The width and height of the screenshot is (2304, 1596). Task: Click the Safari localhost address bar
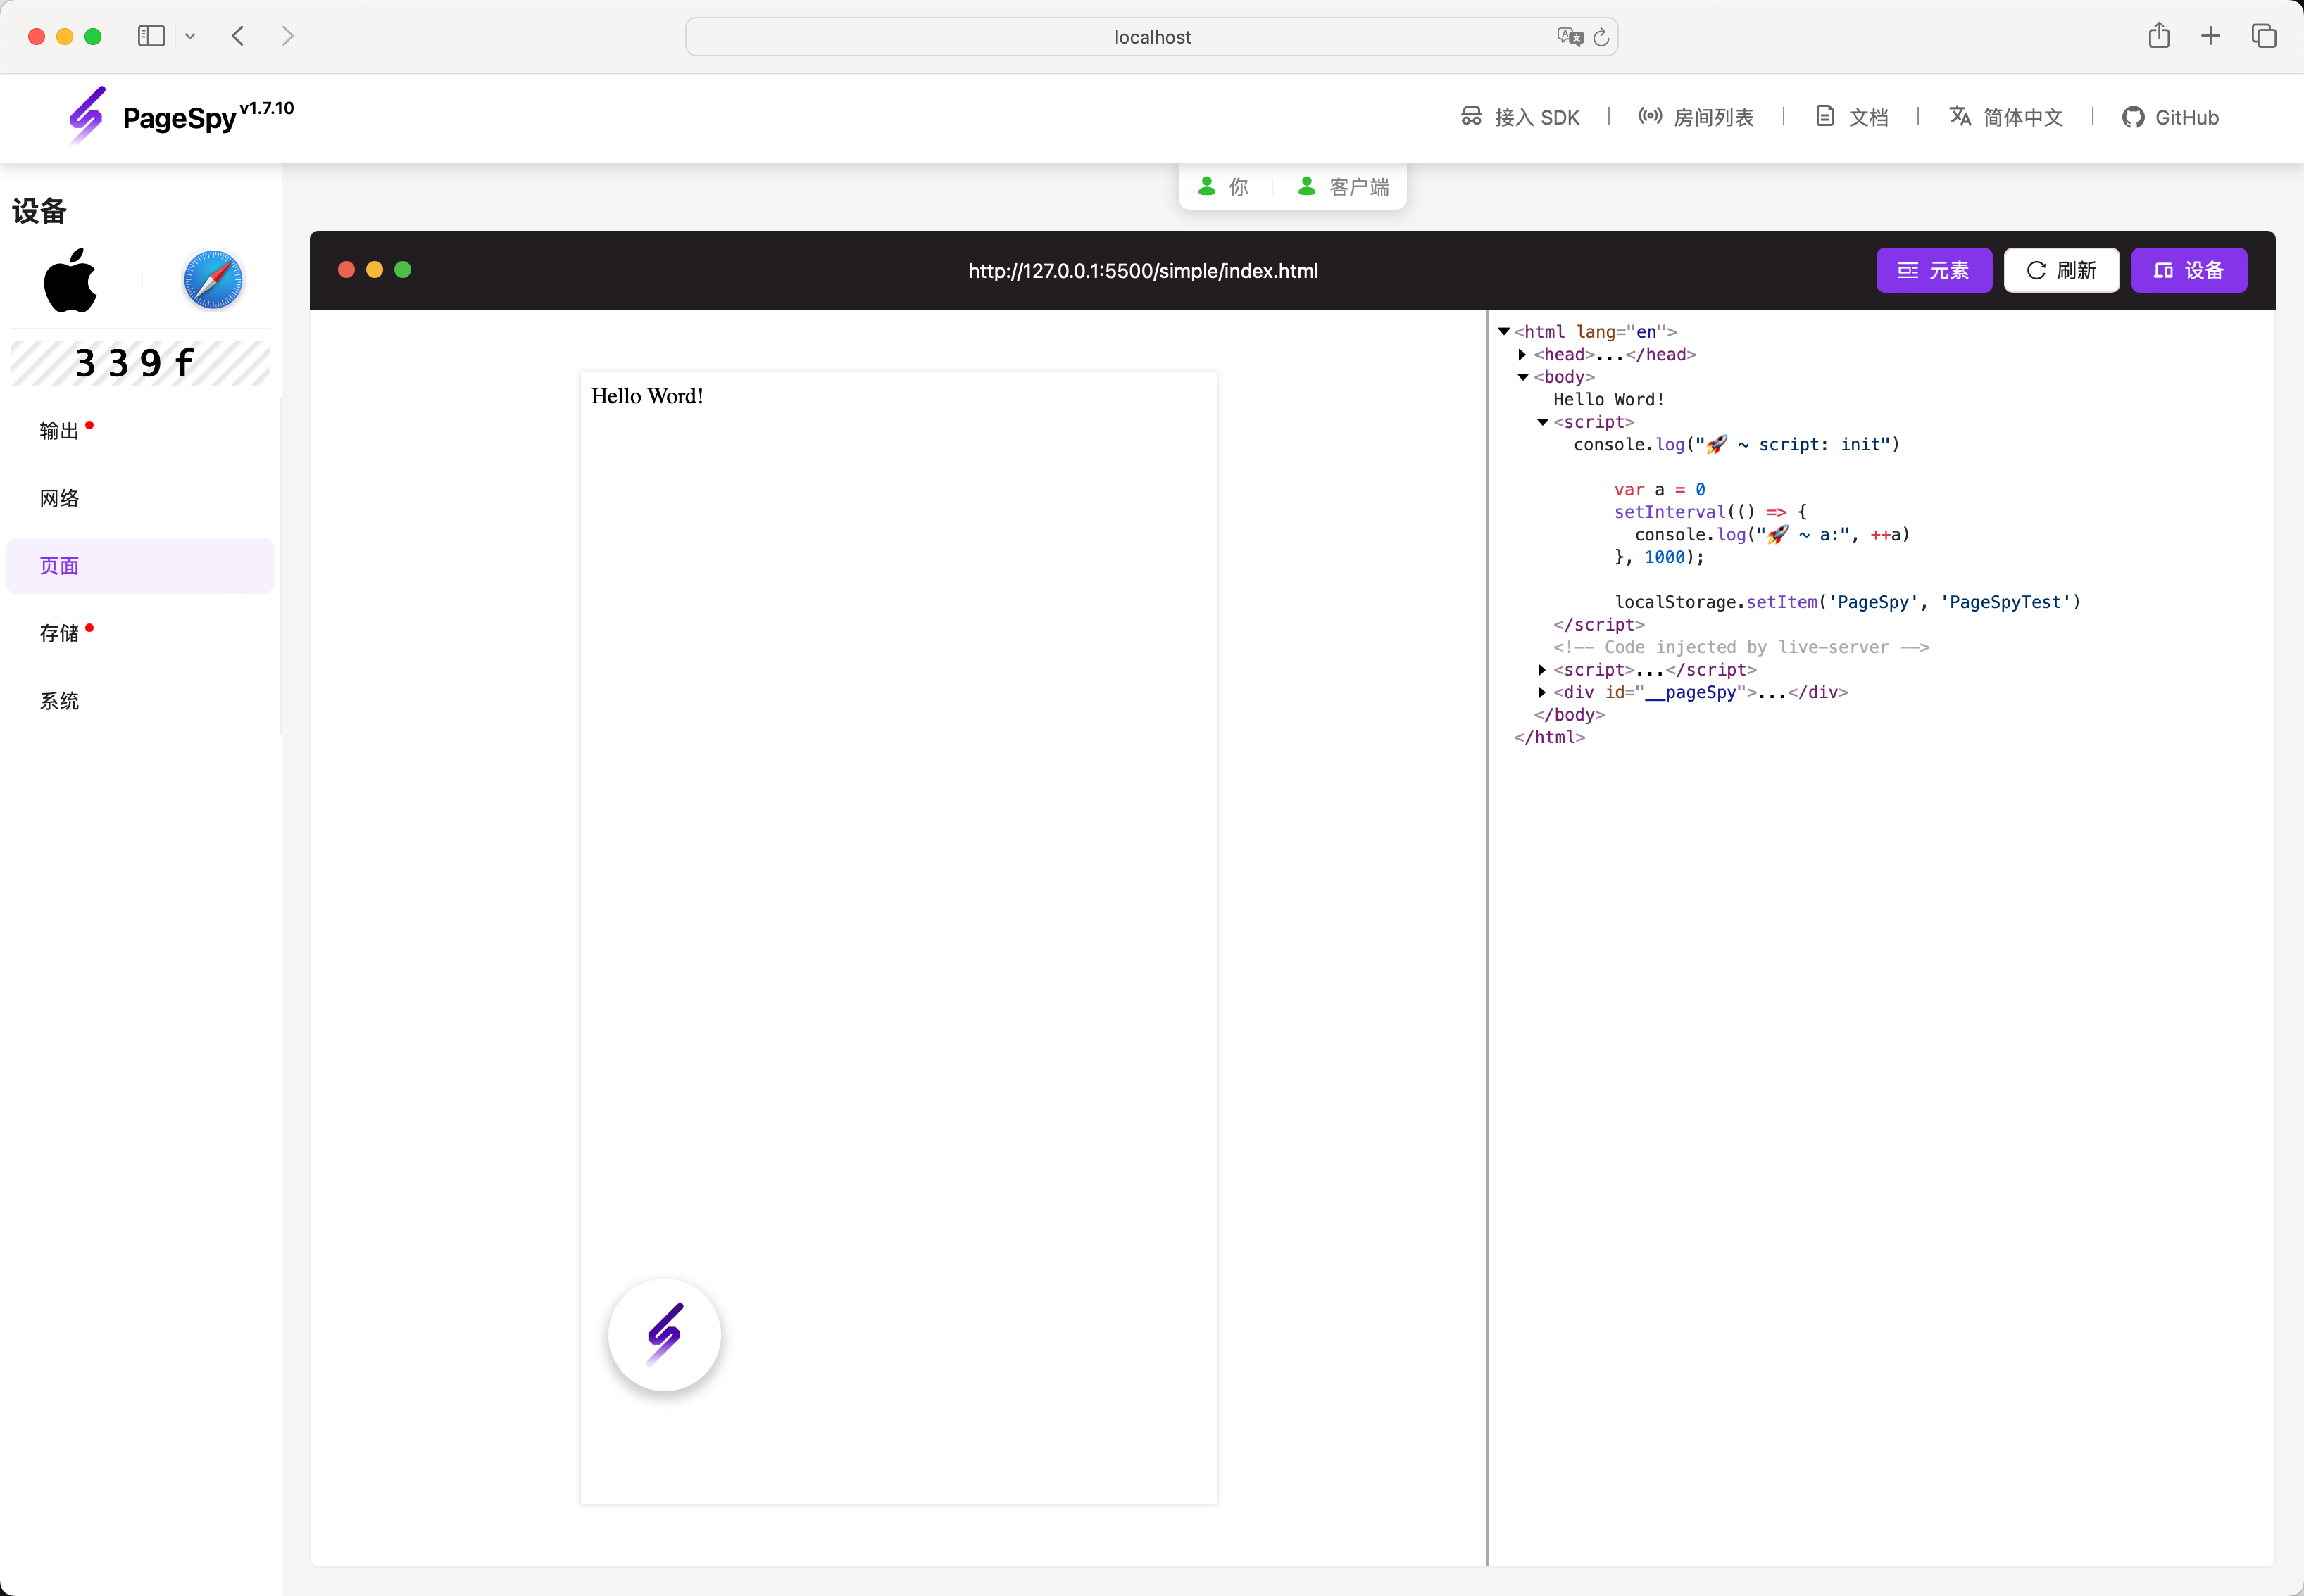pyautogui.click(x=1151, y=37)
